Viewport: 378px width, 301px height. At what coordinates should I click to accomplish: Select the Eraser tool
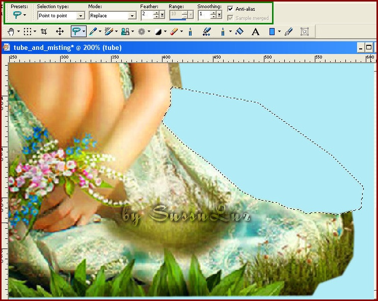174,32
